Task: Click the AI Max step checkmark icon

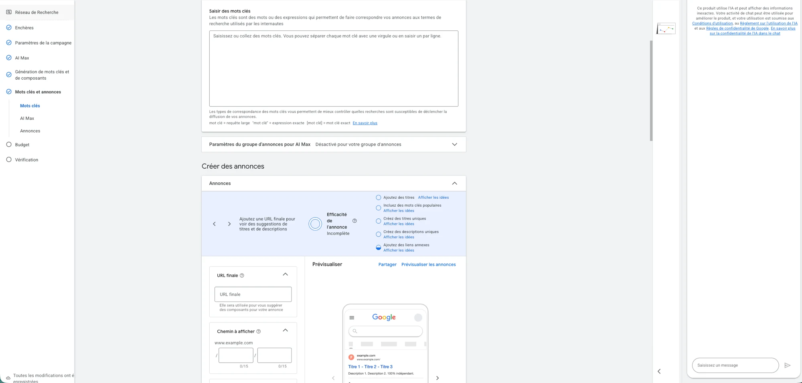Action: tap(9, 58)
